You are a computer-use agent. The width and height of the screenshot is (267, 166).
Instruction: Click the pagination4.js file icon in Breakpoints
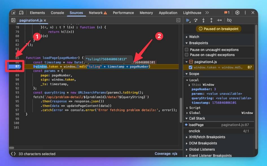click(191, 62)
